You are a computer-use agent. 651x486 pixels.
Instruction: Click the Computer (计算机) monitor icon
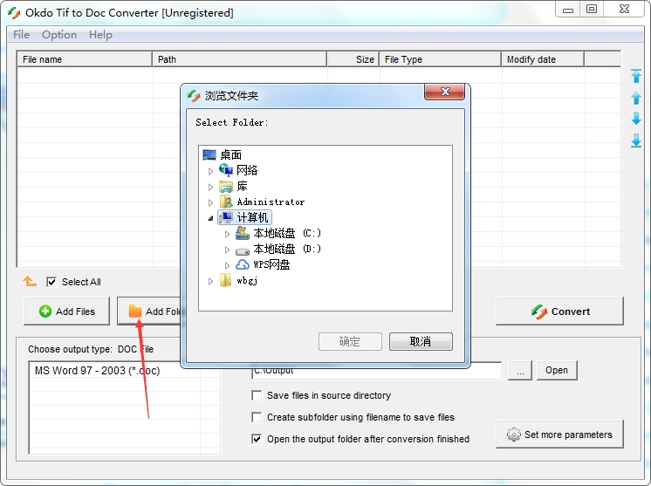[x=226, y=217]
